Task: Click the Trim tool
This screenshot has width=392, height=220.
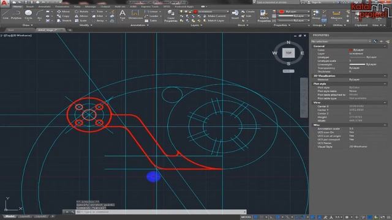Action: point(97,12)
